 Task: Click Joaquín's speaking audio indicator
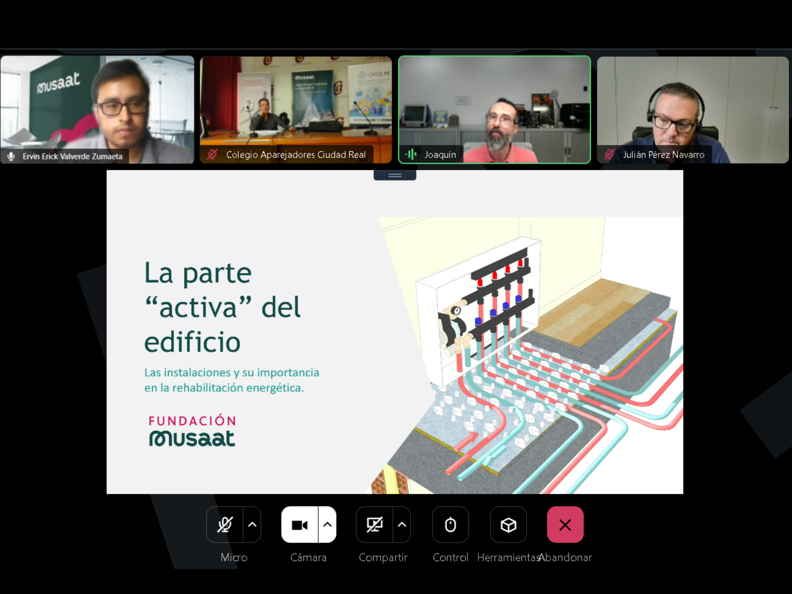click(x=411, y=154)
